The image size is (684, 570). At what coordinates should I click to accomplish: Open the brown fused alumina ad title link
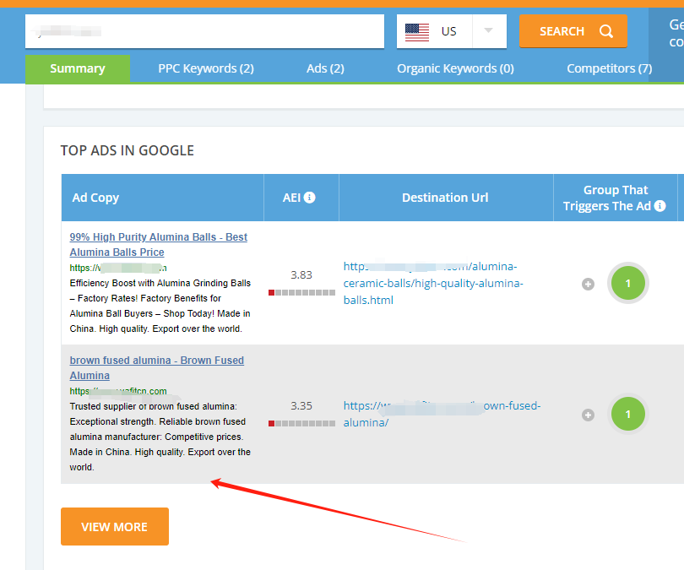pos(156,367)
